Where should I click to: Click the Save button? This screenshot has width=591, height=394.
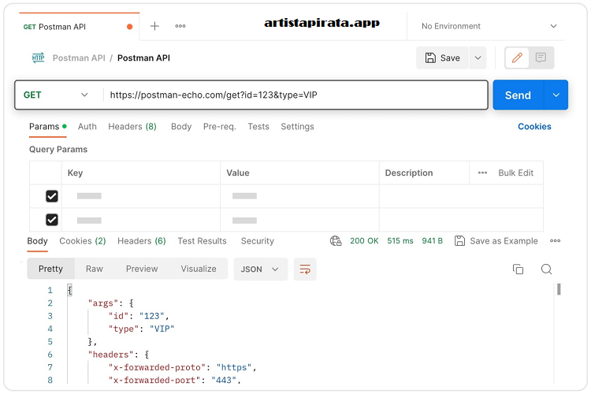(443, 58)
